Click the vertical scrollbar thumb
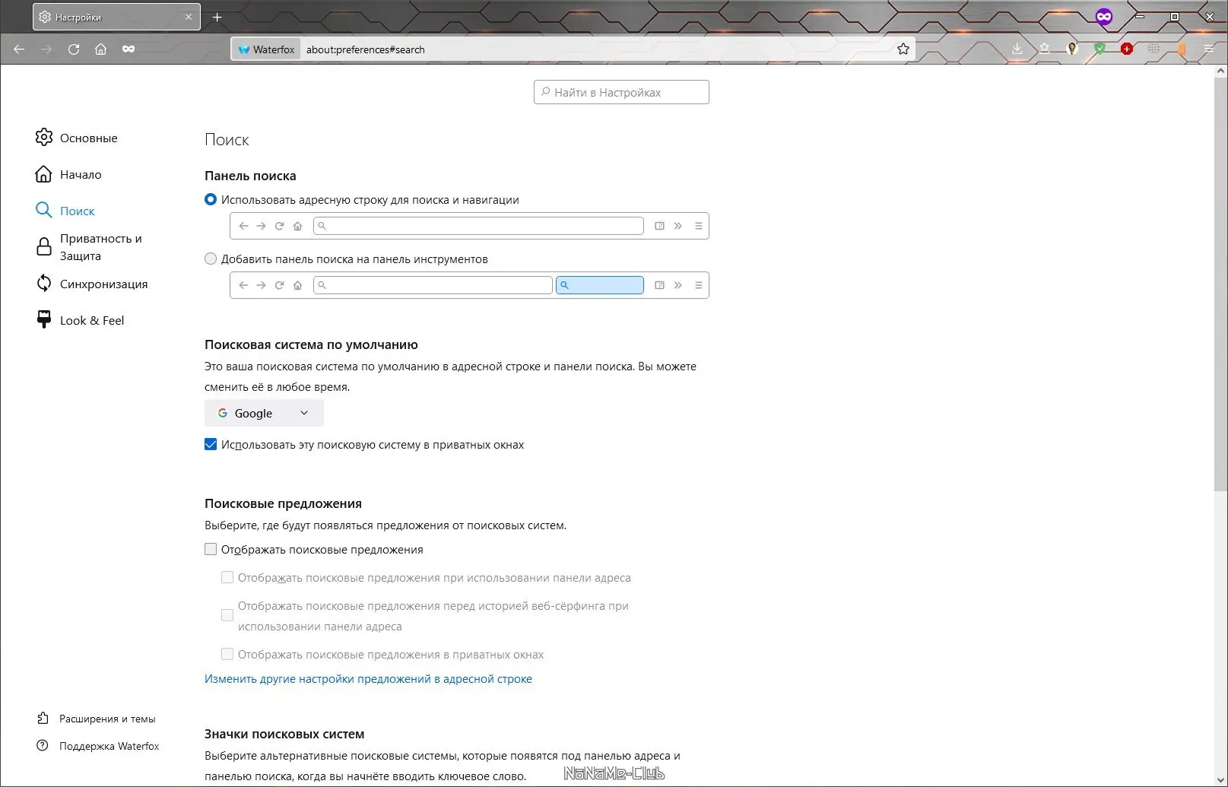Image resolution: width=1228 pixels, height=787 pixels. pyautogui.click(x=1220, y=283)
